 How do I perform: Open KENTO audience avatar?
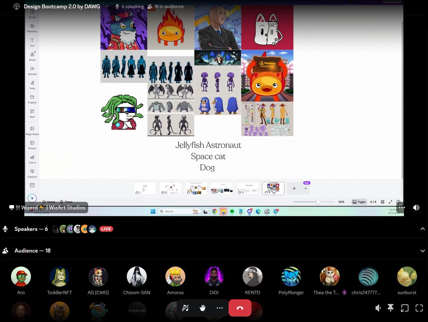coord(253,276)
